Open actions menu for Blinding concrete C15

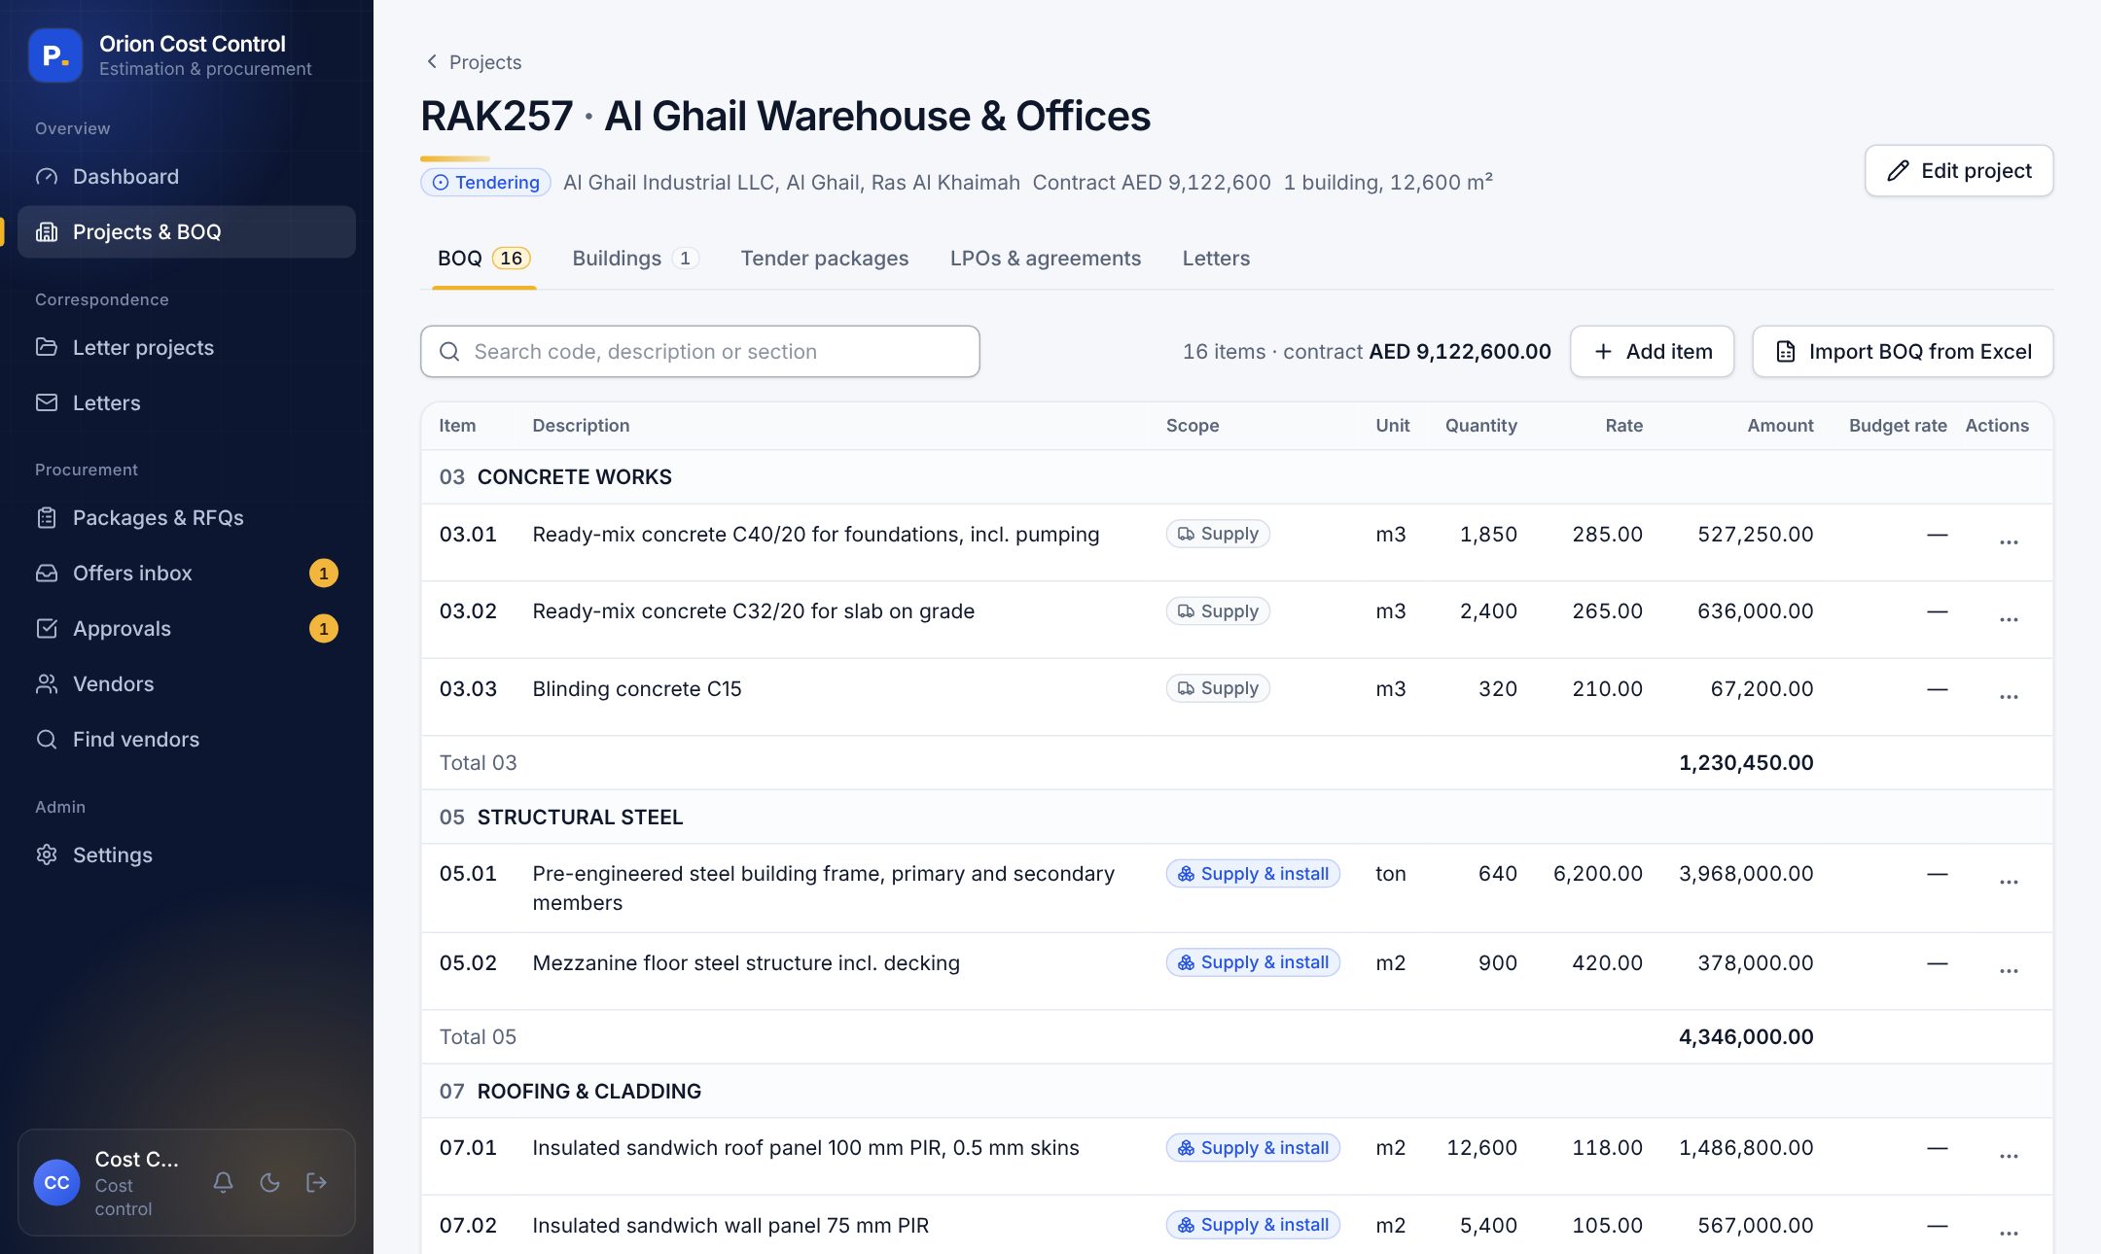click(x=2009, y=696)
